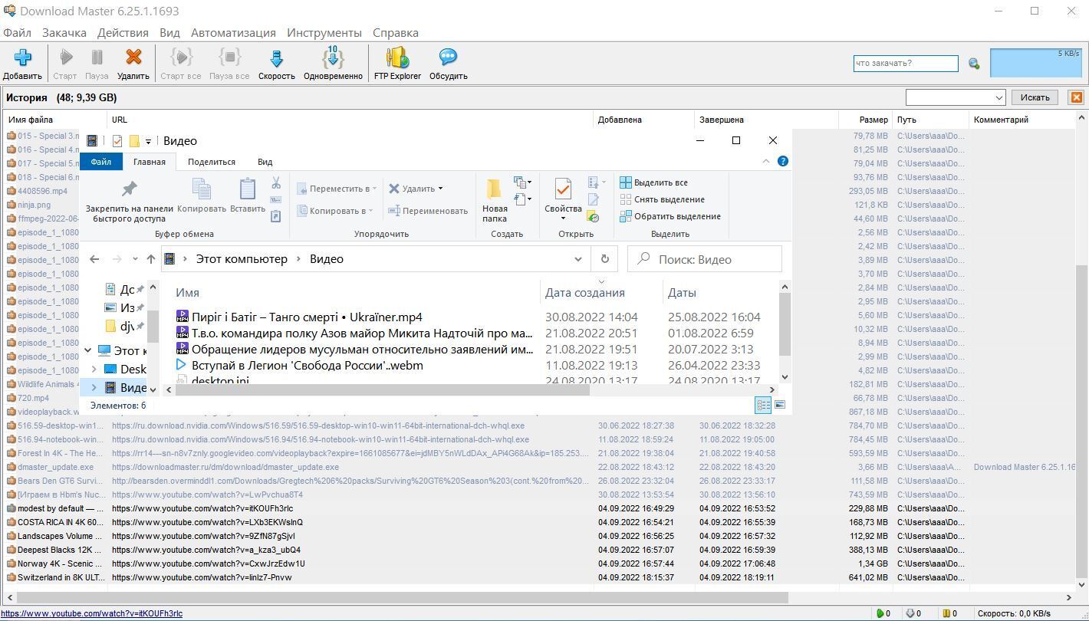Open the Автоматизация menu
Image resolution: width=1089 pixels, height=621 pixels.
[233, 33]
